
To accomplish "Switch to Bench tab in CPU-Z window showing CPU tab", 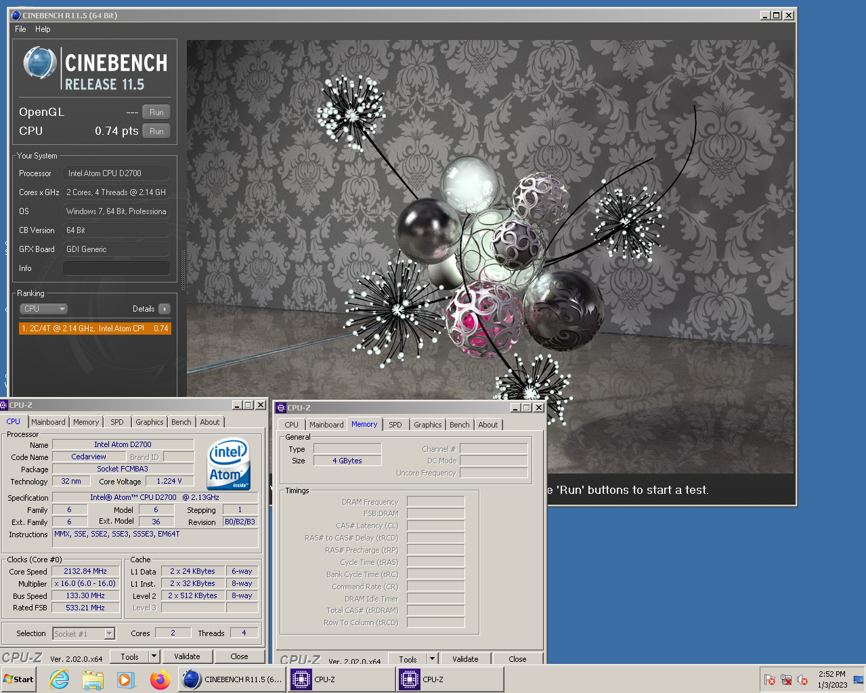I will (x=181, y=422).
